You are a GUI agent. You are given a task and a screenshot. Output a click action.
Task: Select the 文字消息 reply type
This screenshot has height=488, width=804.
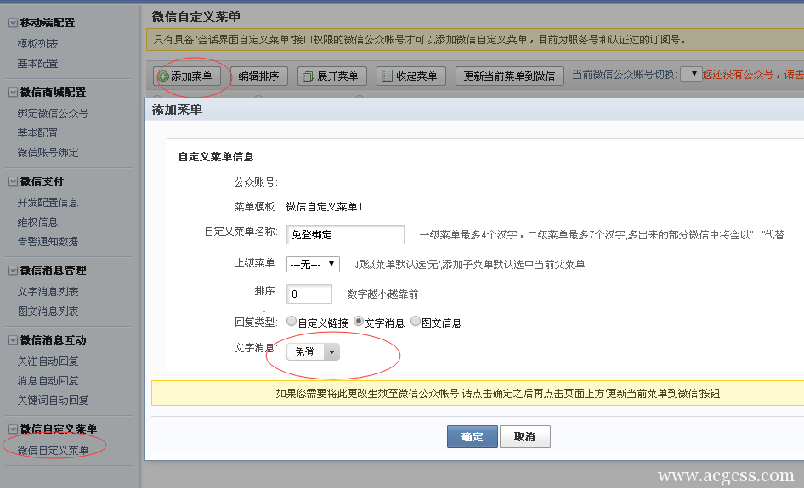tap(359, 321)
